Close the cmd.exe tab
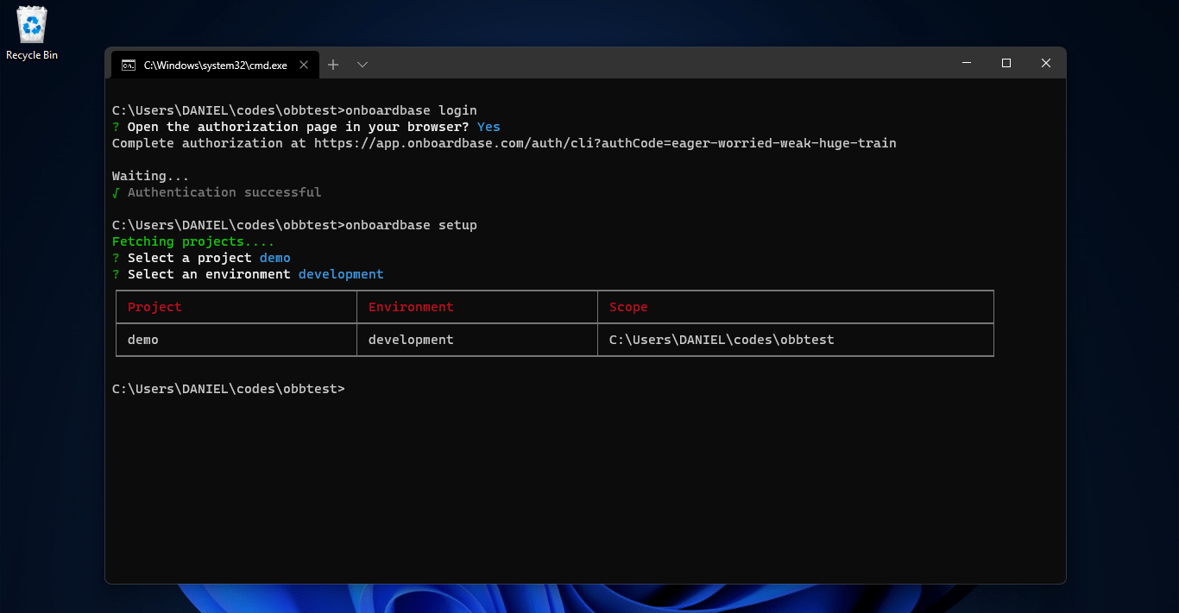 point(304,65)
